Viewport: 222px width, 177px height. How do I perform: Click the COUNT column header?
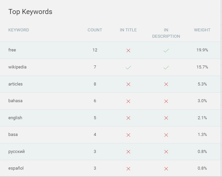(x=95, y=30)
